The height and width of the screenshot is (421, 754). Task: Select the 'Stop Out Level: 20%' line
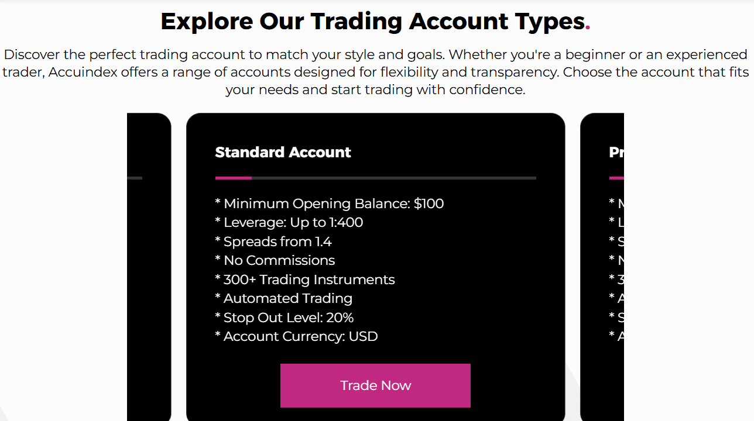pos(285,317)
